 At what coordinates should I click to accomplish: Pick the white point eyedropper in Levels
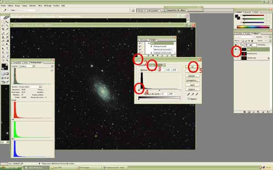197,94
